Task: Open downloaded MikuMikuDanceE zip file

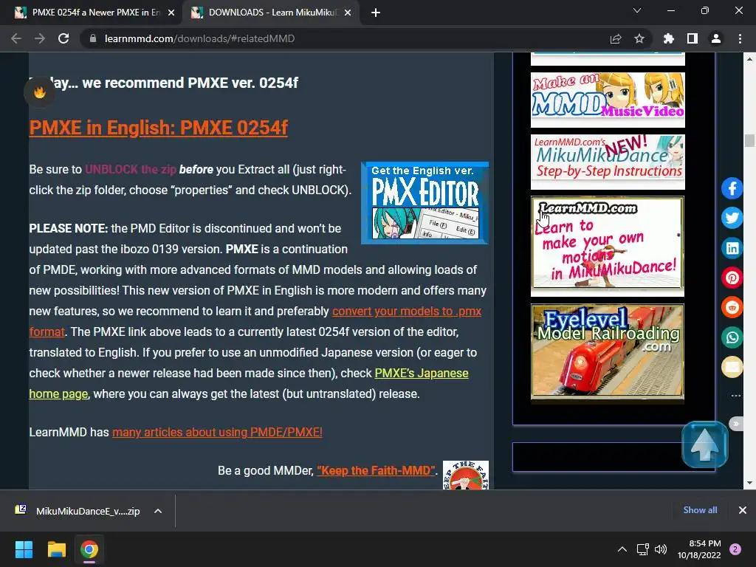Action: (88, 511)
